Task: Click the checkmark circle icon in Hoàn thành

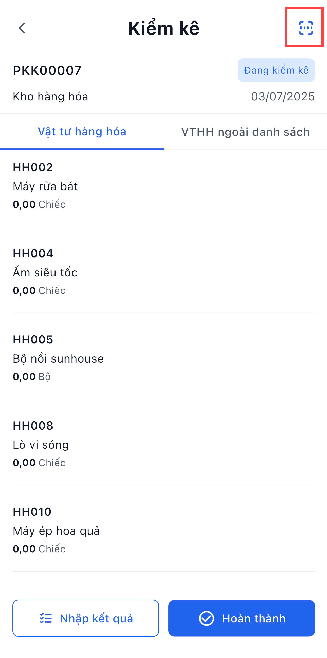Action: click(x=206, y=618)
